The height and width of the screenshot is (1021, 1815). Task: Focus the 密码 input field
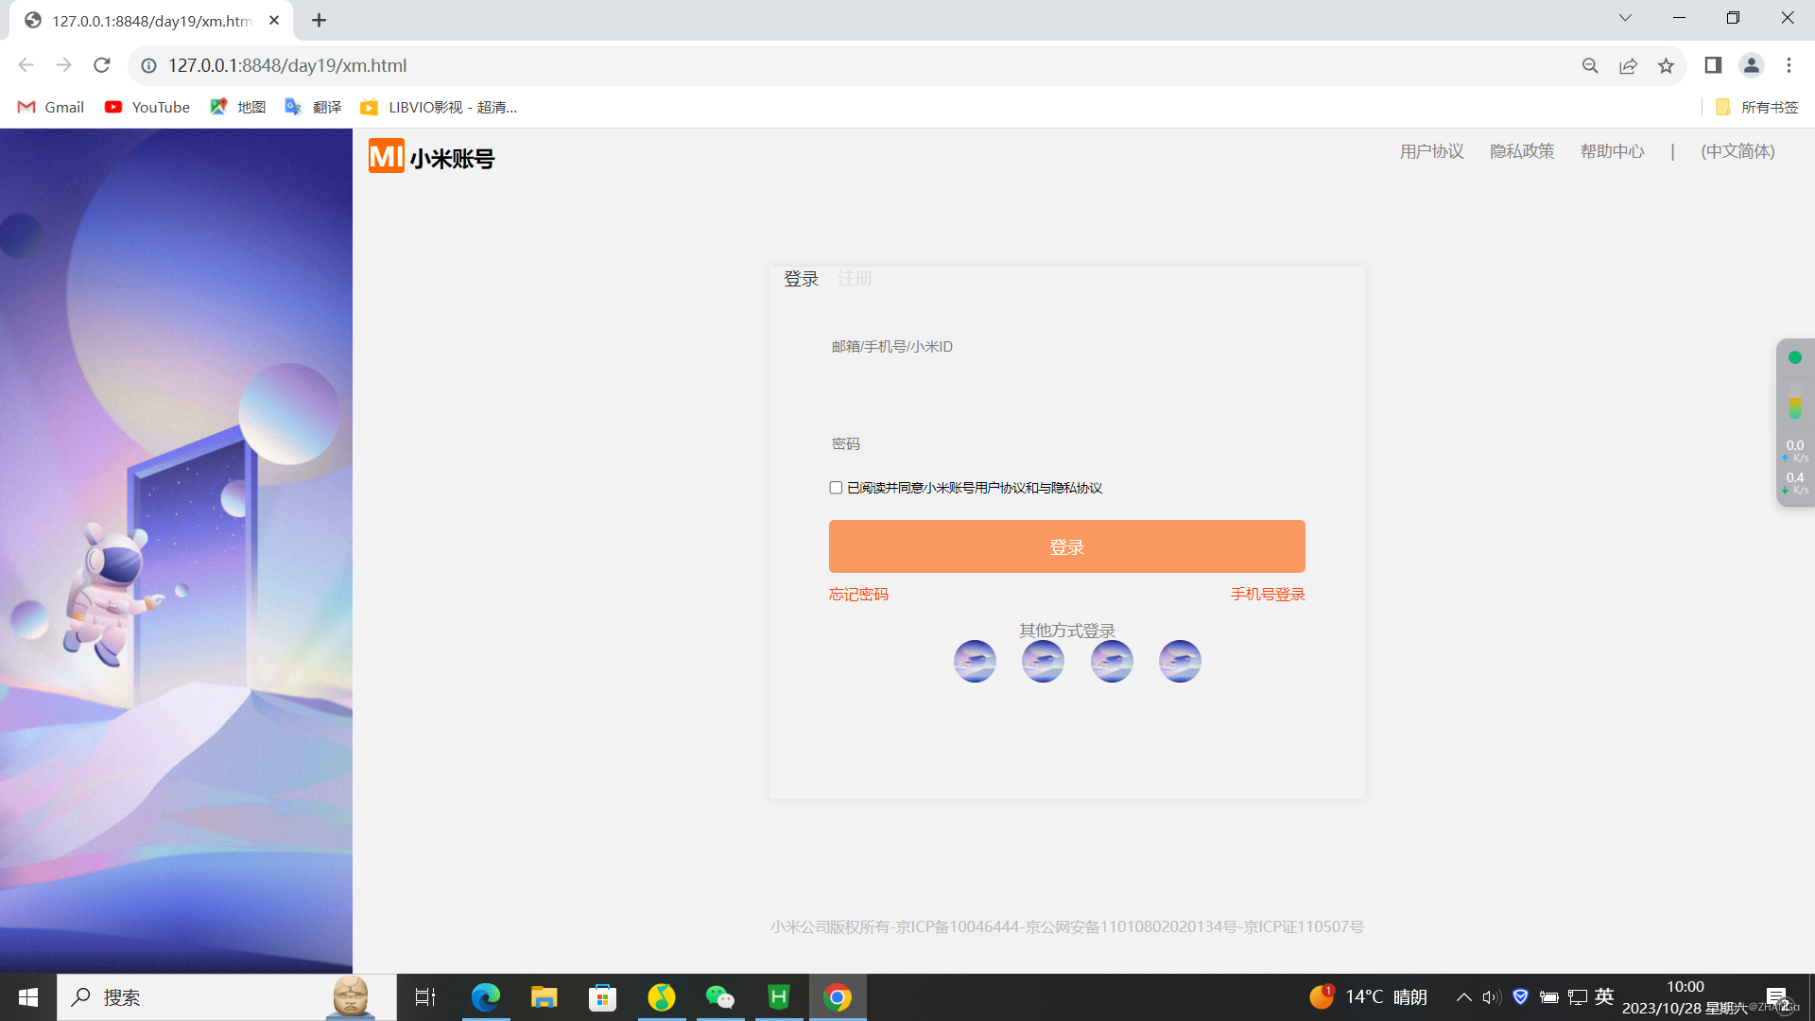[1067, 443]
